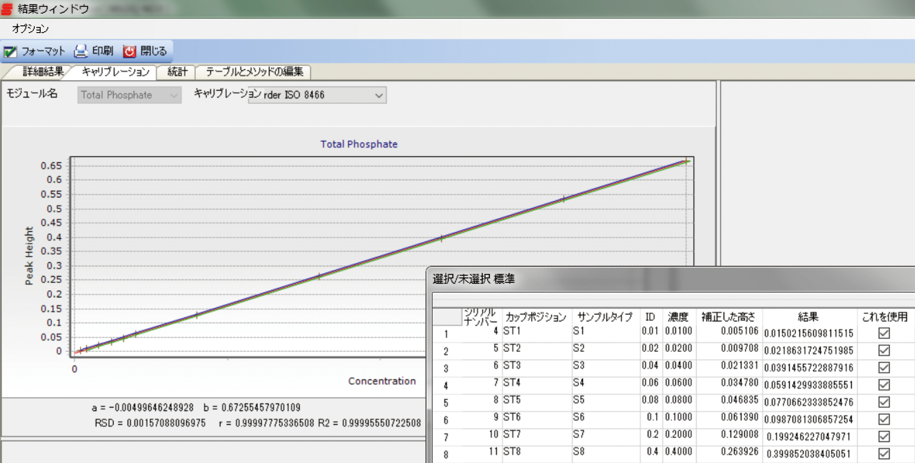915x463 pixels.
Task: Click concentration value 0.4000
Action: [x=679, y=452]
